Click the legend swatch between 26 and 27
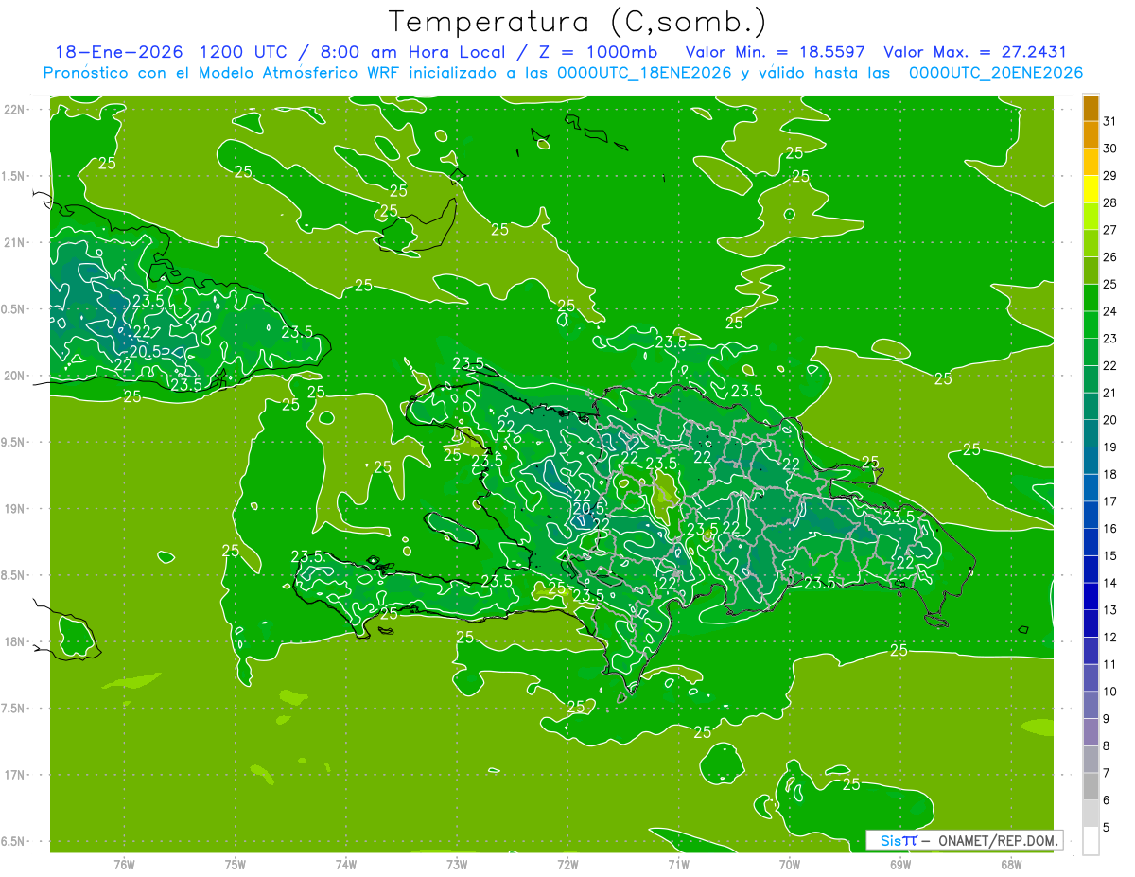 pos(1091,244)
